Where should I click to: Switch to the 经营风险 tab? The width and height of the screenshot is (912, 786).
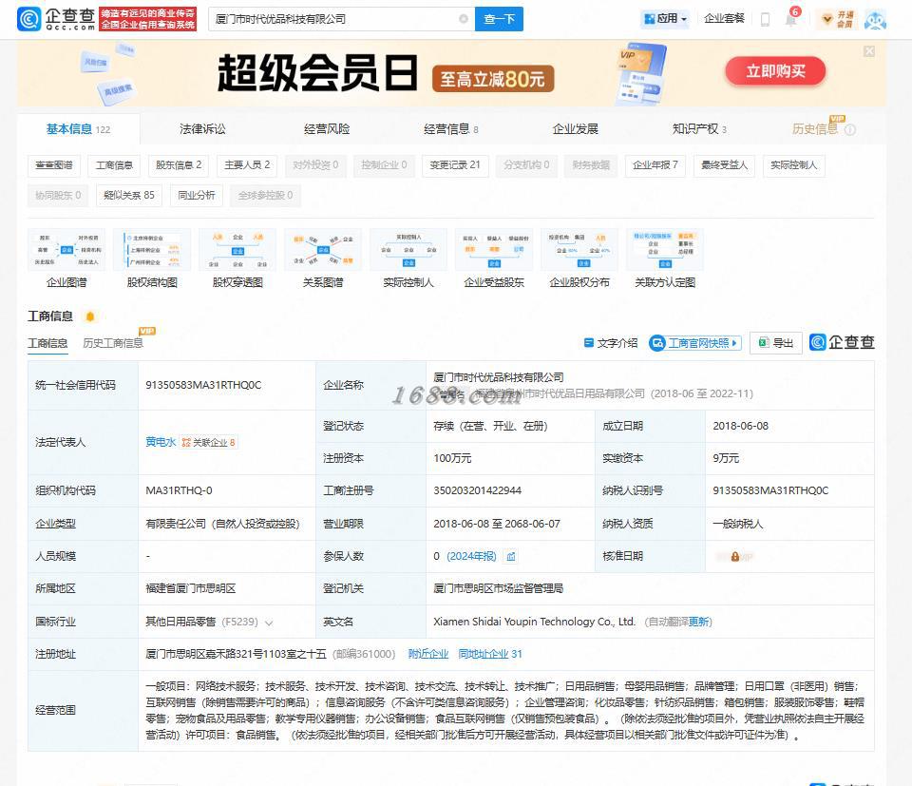pyautogui.click(x=327, y=129)
